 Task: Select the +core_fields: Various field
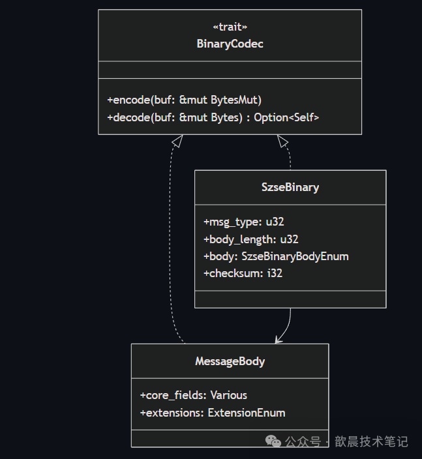[x=194, y=396]
